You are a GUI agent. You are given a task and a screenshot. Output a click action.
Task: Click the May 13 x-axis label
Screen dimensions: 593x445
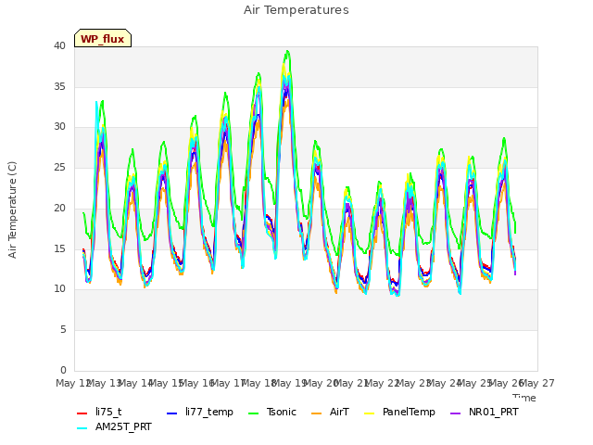tap(105, 383)
